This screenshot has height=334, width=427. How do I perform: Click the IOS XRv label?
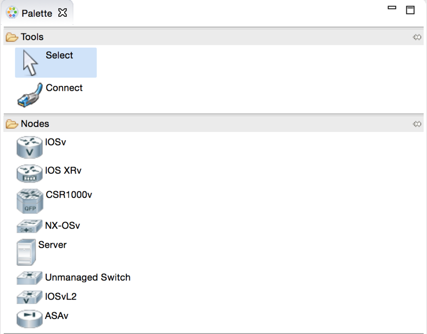(x=63, y=171)
